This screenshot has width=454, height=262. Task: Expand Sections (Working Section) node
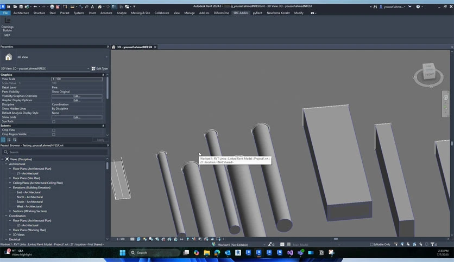click(x=10, y=211)
